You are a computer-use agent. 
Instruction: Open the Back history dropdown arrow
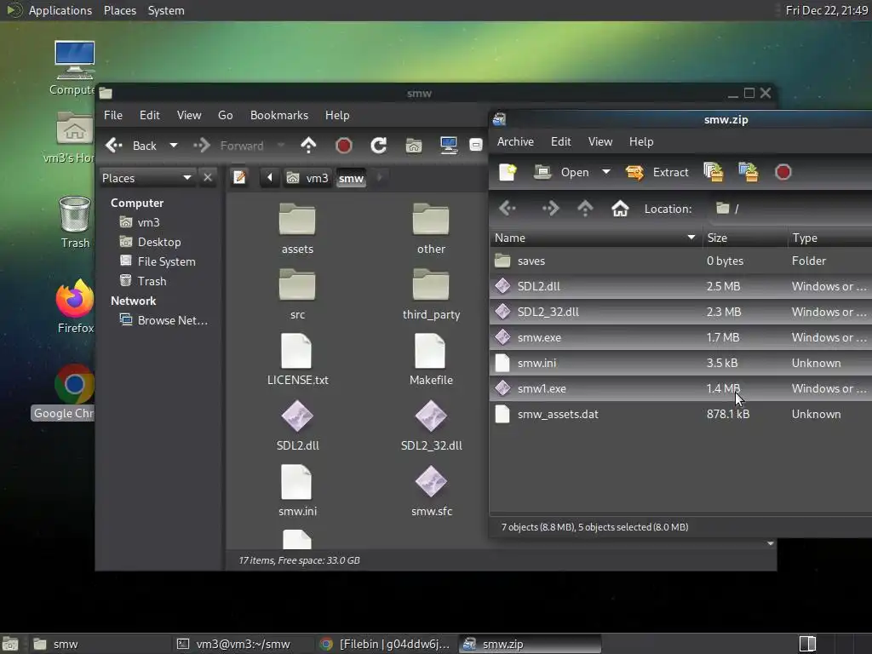click(x=174, y=146)
